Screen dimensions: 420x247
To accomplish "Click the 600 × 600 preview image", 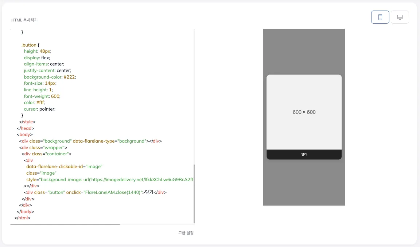I will click(x=304, y=112).
